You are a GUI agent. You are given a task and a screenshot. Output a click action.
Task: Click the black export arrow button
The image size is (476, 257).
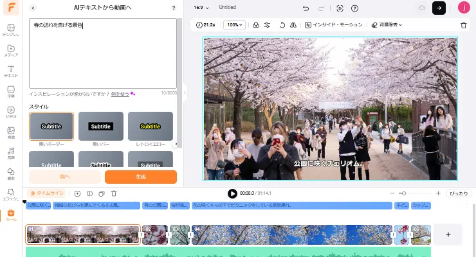(x=439, y=8)
